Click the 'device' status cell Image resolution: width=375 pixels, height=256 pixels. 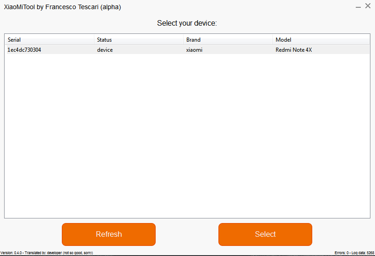point(105,50)
